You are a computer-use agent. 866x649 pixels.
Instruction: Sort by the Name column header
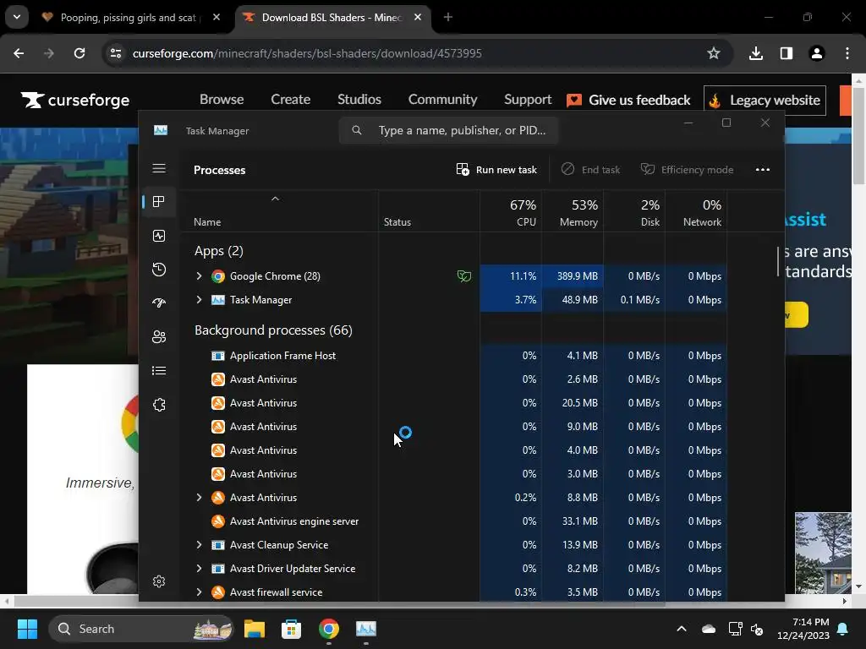279,212
